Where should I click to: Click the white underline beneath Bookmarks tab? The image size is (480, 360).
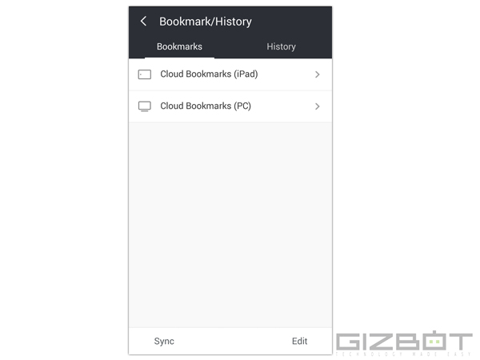[179, 58]
